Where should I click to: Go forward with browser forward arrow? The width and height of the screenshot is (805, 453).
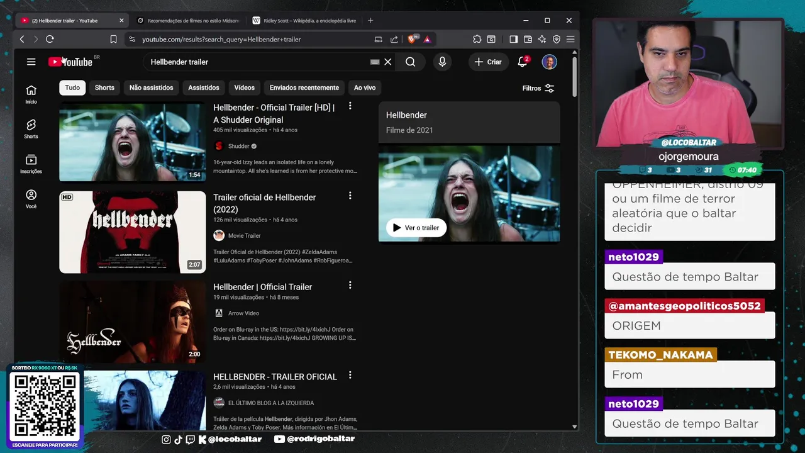tap(35, 39)
